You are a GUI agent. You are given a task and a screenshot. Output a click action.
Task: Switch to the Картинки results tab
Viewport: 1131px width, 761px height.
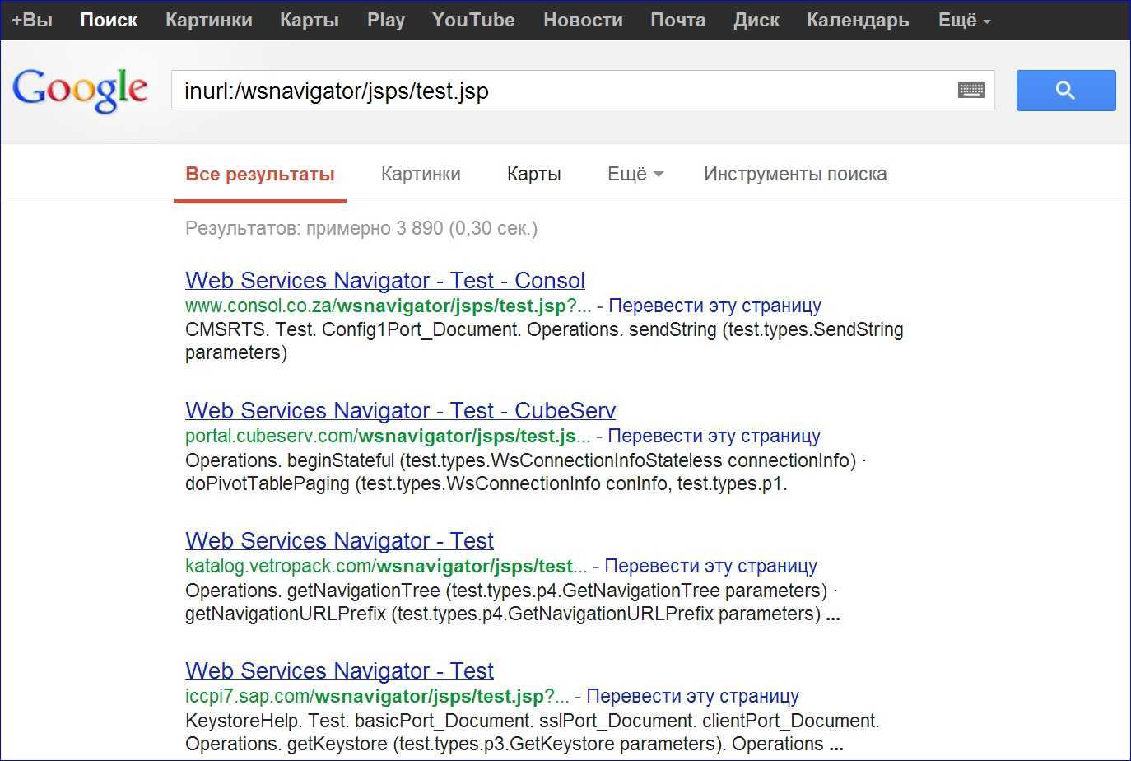421,174
